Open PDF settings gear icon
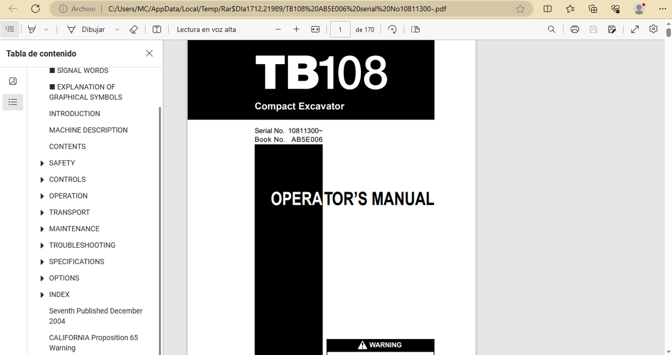 [x=653, y=29]
